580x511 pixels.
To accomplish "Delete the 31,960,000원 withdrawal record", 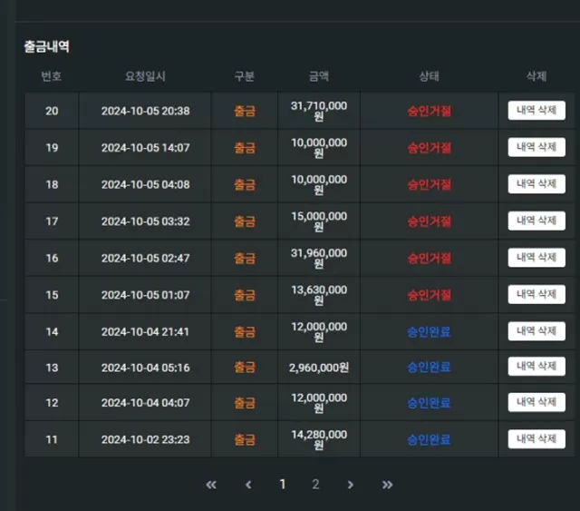I will (x=536, y=258).
